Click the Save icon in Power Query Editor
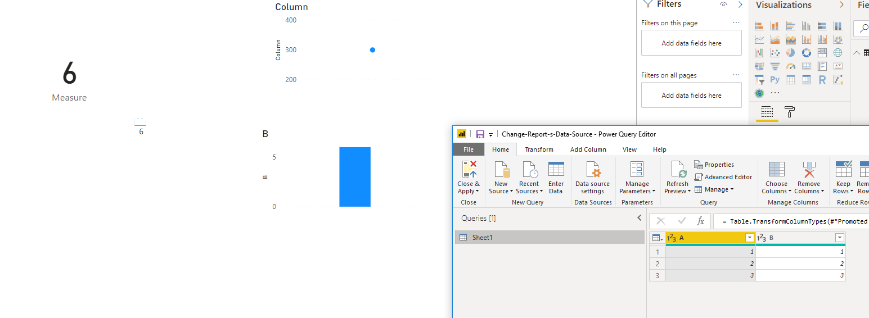 480,134
